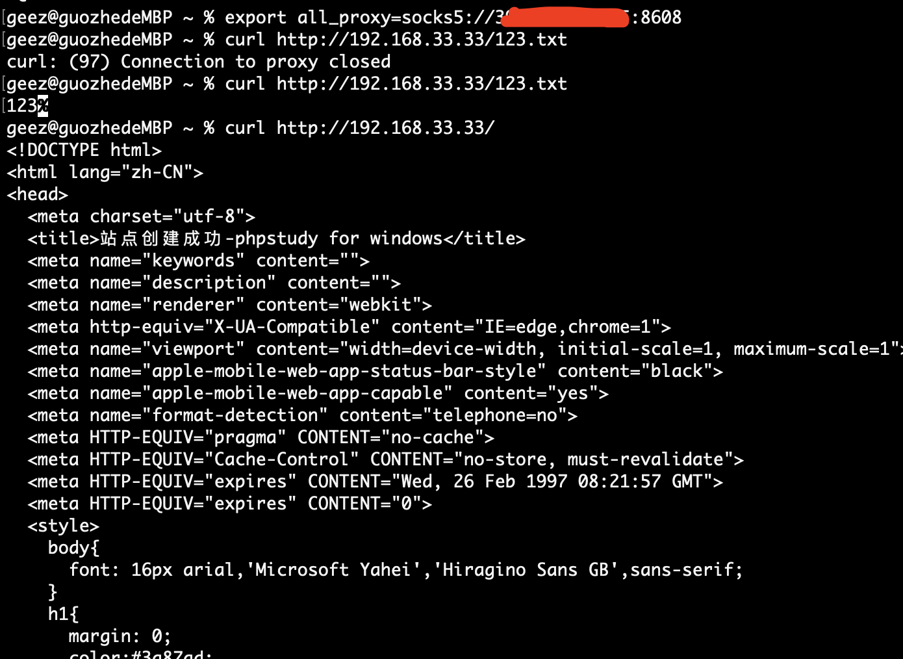The width and height of the screenshot is (903, 659).
Task: Click the highlighted percent sign after 123
Action: click(43, 105)
